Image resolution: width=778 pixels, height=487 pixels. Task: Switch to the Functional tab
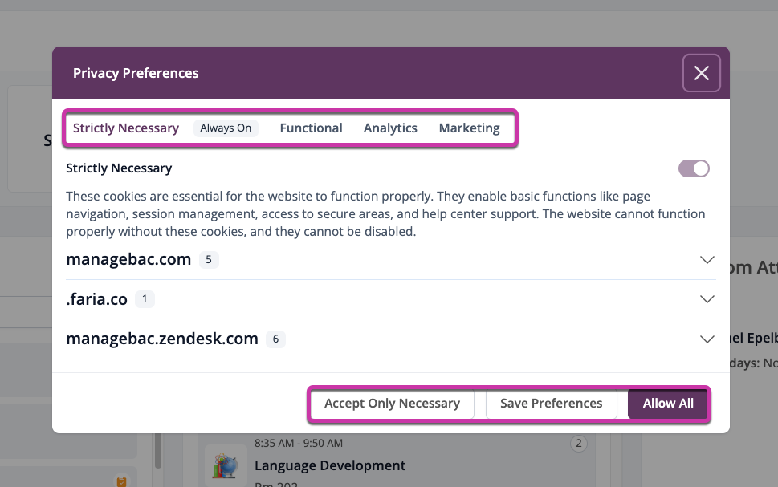click(x=311, y=128)
